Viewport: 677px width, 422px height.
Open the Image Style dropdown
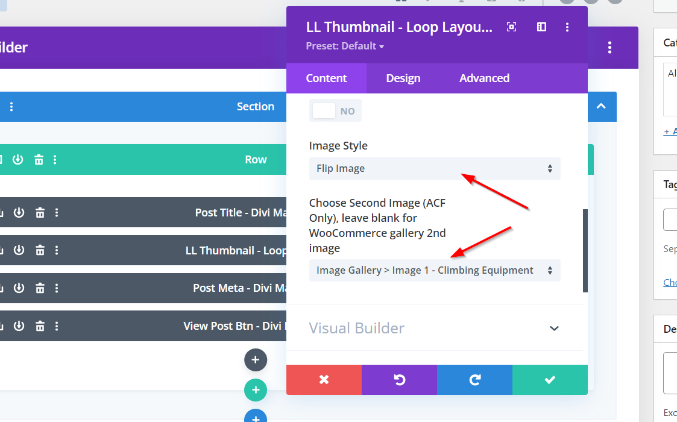(434, 169)
